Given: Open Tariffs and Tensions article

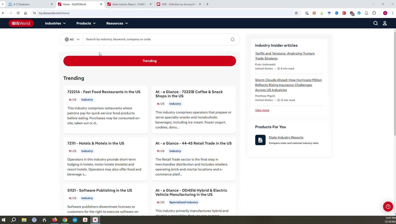Looking at the screenshot, I should 285,56.
